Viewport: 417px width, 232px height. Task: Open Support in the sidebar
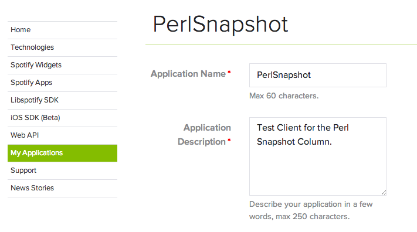click(62, 170)
